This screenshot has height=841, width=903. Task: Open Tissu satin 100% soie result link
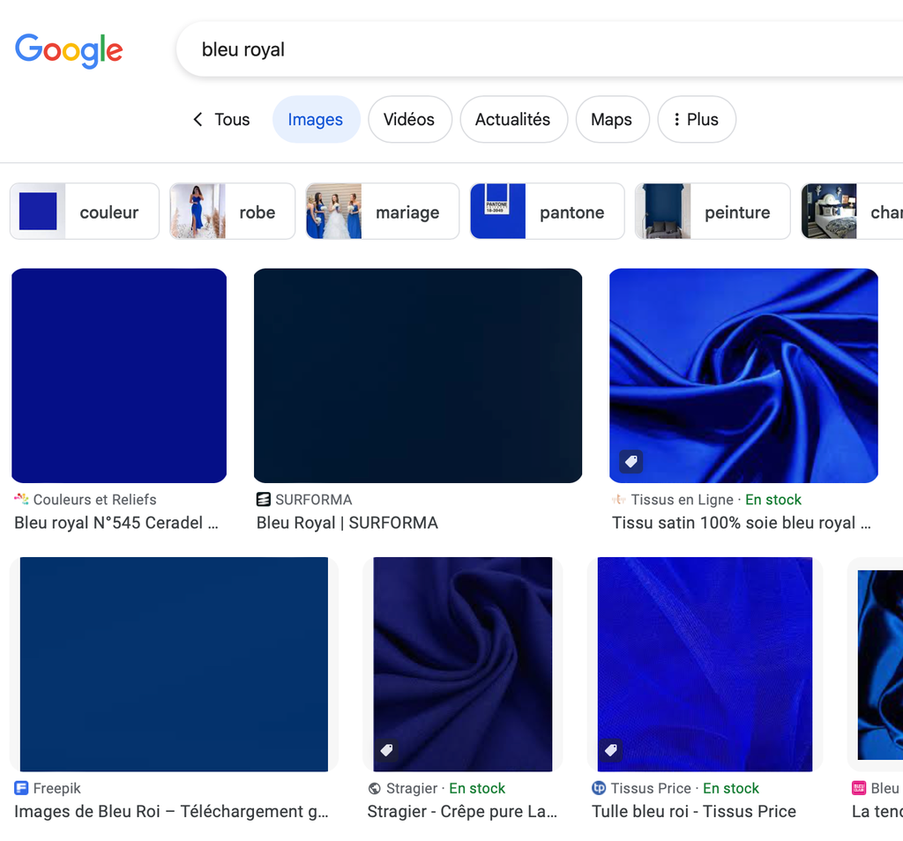tap(741, 523)
